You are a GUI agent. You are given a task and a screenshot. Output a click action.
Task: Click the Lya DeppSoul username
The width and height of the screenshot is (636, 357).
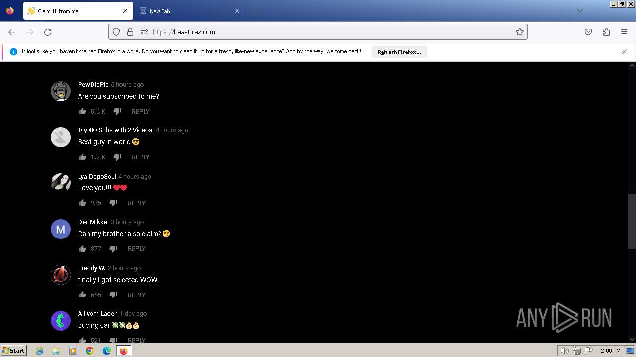[97, 176]
